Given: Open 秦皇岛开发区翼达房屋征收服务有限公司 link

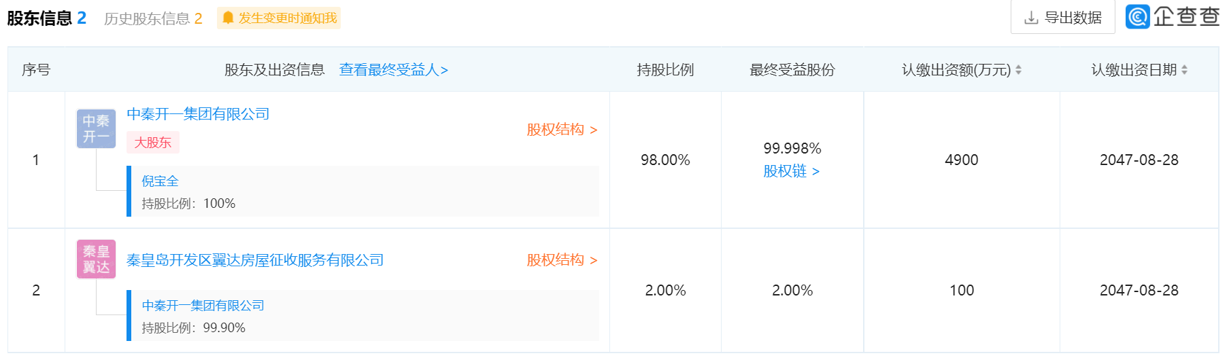Looking at the screenshot, I should [255, 260].
